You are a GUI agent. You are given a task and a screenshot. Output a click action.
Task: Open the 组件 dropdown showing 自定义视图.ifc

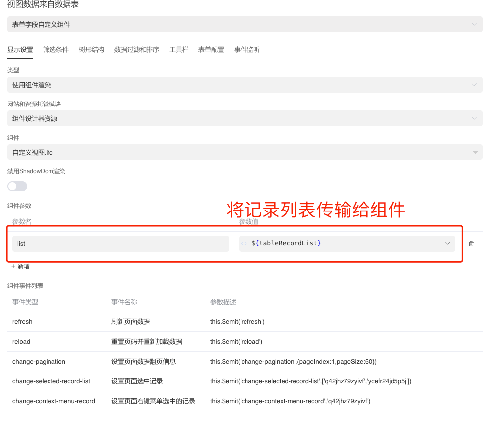click(x=473, y=152)
